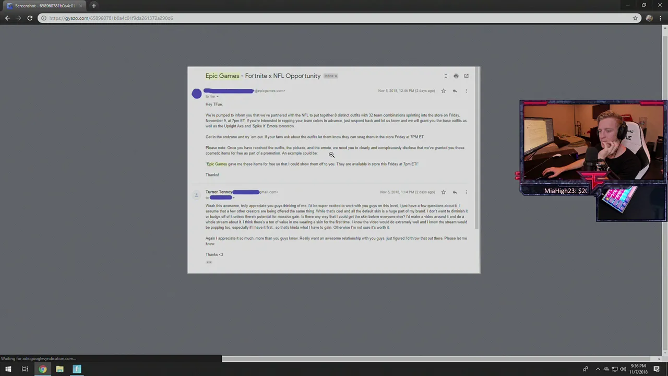Viewport: 668px width, 376px height.
Task: Open a new browser tab
Action: click(x=94, y=6)
